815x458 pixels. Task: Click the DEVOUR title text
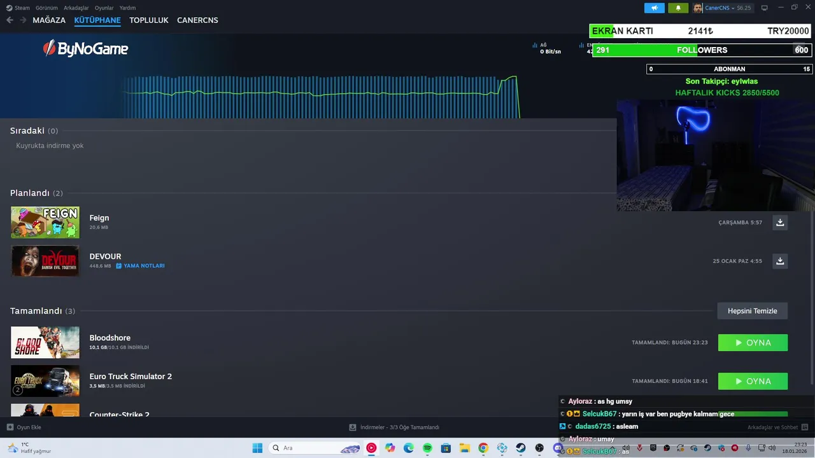point(105,256)
